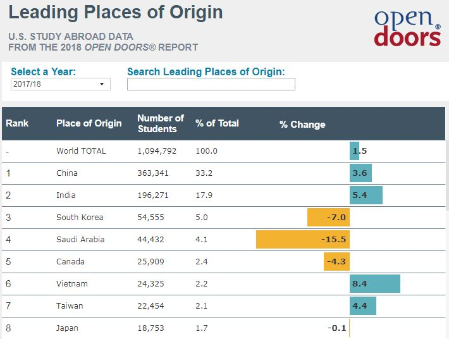
Task: Click Canada's -4.3 change bar
Action: click(x=336, y=262)
